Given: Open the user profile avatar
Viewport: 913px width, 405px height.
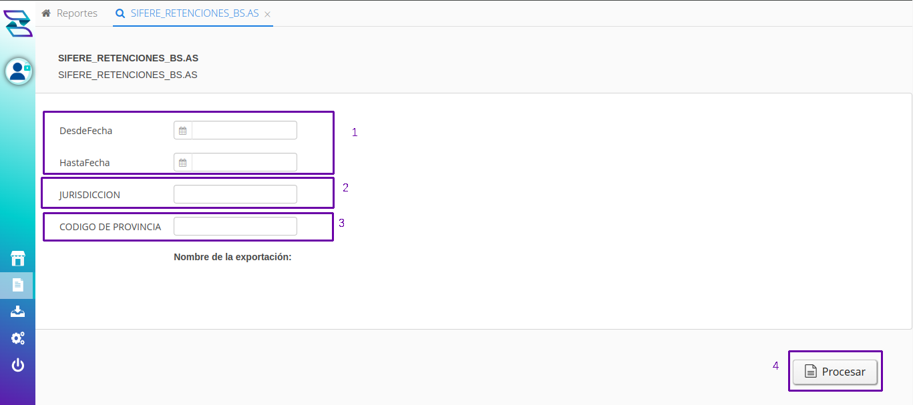Looking at the screenshot, I should 19,71.
